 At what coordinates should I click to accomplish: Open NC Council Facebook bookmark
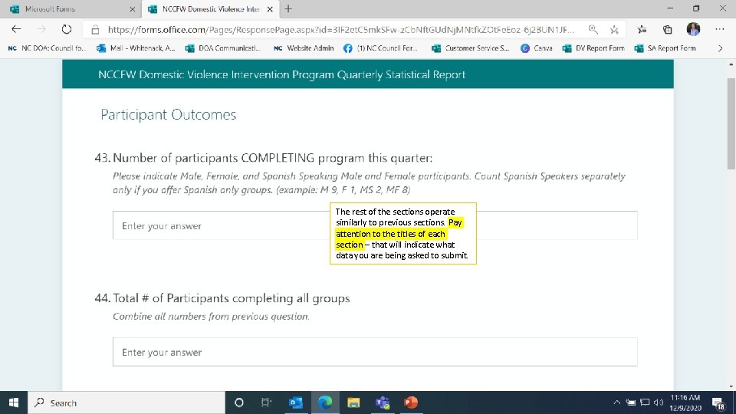(x=381, y=48)
